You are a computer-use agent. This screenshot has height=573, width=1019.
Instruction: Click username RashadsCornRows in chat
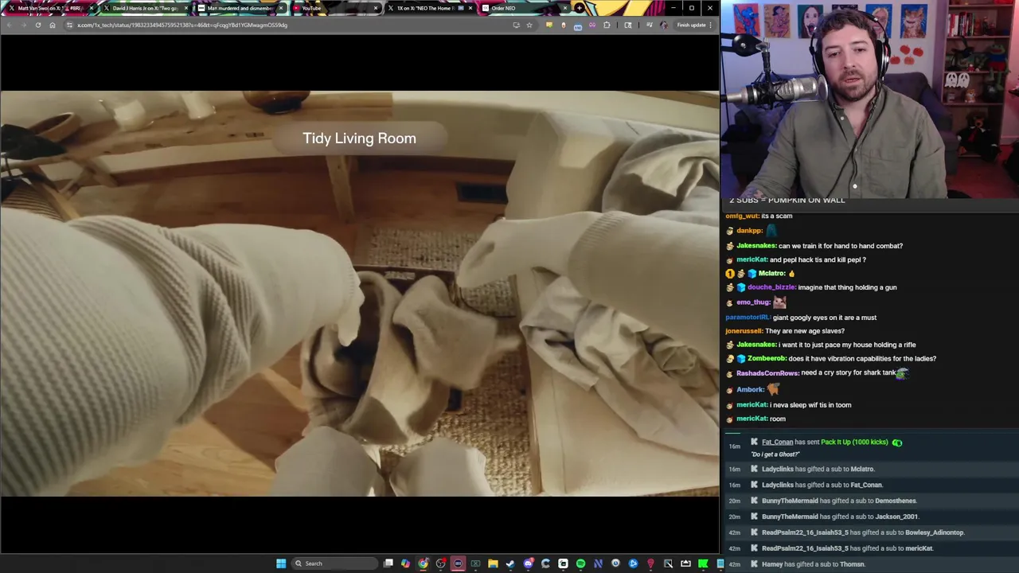(767, 373)
